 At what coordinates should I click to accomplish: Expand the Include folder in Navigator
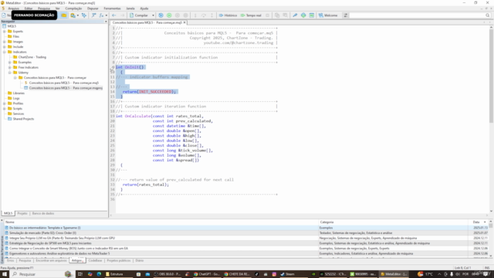click(5, 46)
